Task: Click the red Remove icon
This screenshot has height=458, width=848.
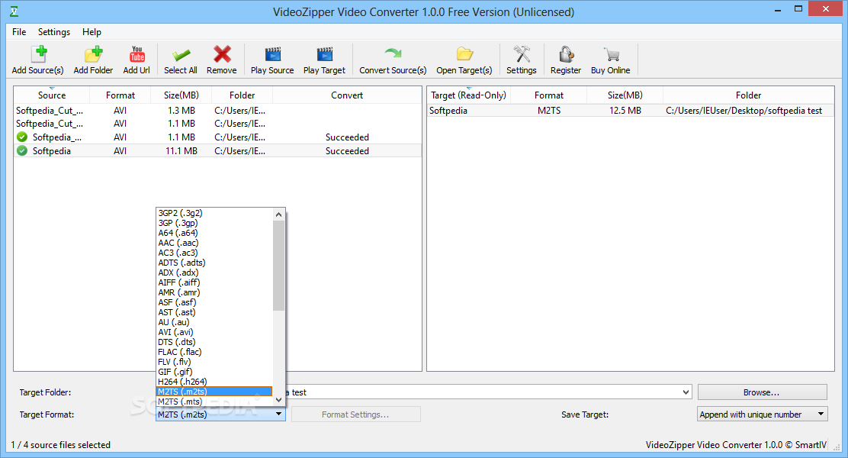Action: pos(222,54)
